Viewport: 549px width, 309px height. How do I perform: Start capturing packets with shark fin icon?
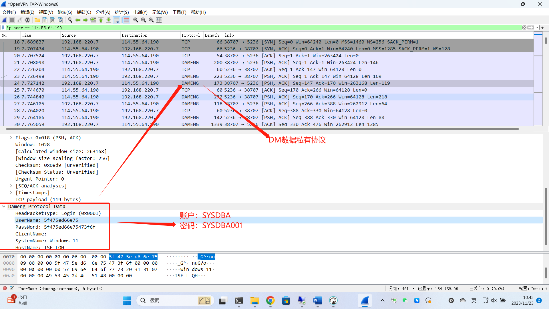[4, 20]
